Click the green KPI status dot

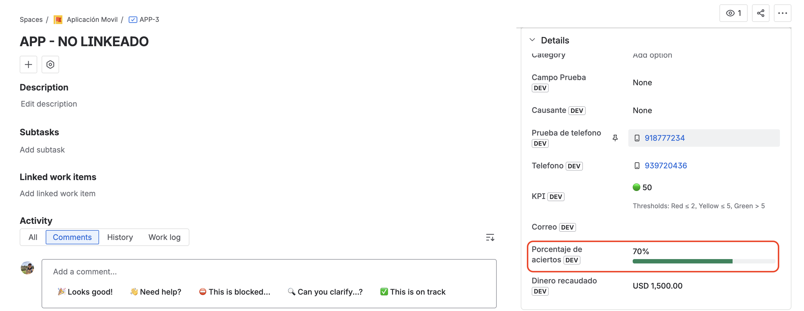637,187
